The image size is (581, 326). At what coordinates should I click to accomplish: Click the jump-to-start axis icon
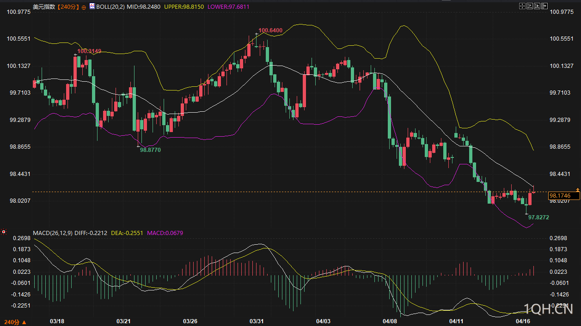click(530, 6)
